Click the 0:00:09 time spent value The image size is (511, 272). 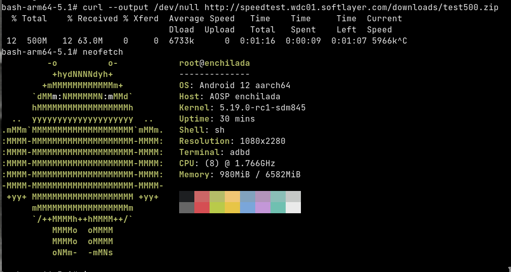(x=303, y=41)
